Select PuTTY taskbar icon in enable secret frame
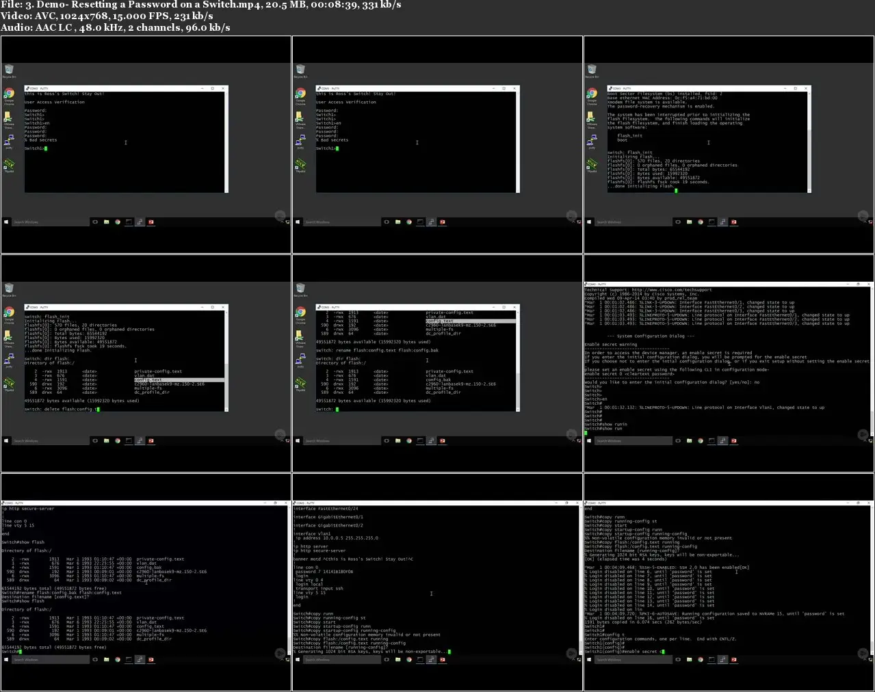This screenshot has height=692, width=875. [x=722, y=659]
